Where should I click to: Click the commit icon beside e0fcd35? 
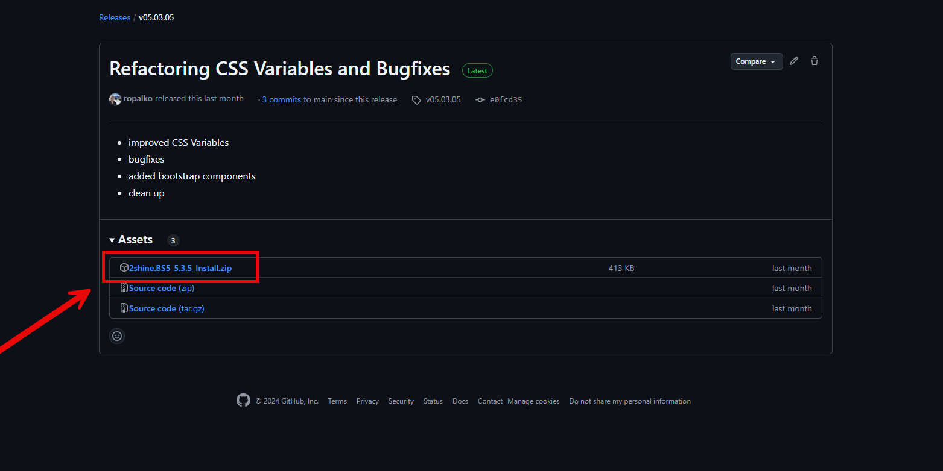[x=480, y=100]
